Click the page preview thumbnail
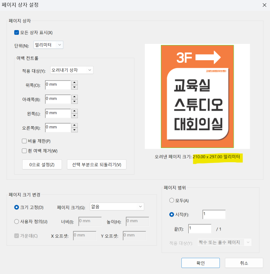This screenshot has height=274, width=270. (197, 97)
